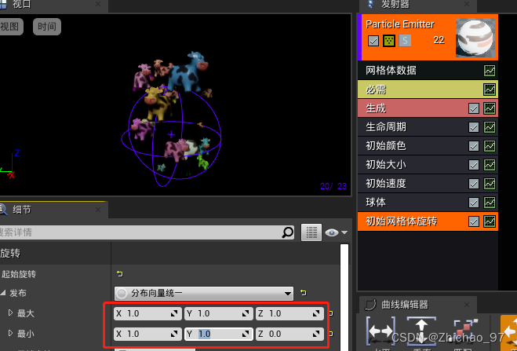Reset the 发布 distribution to default

[303, 293]
